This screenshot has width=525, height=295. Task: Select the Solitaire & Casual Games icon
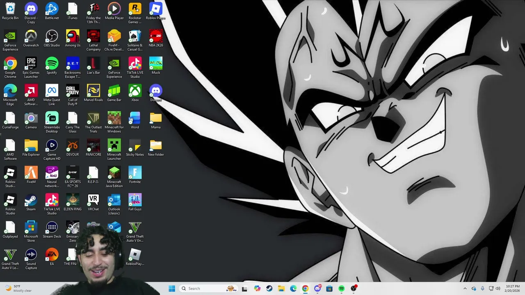(x=135, y=41)
